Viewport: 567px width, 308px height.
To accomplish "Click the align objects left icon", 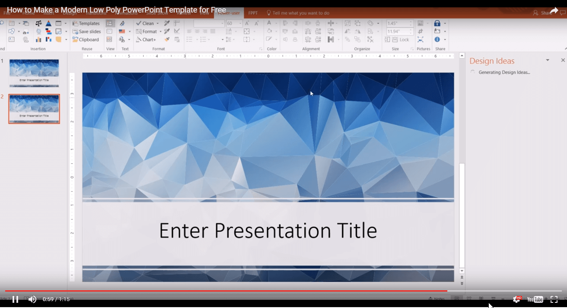I will (x=285, y=23).
